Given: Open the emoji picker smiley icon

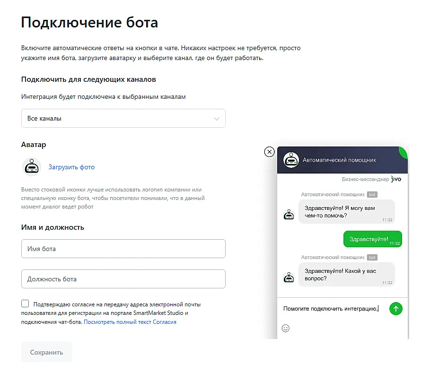Looking at the screenshot, I should pos(285,328).
